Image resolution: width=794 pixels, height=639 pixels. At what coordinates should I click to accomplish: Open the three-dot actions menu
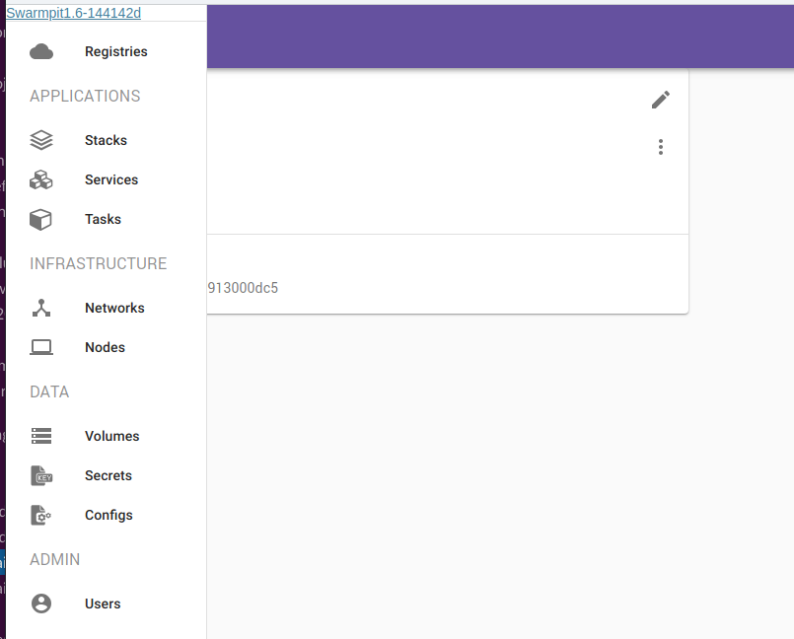click(x=660, y=147)
